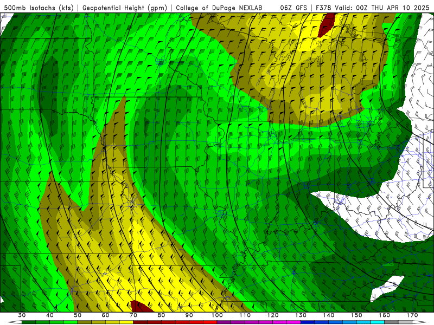Click the '06Z GFS' model run label
Viewport: 434px width, 325px height.
click(293, 8)
